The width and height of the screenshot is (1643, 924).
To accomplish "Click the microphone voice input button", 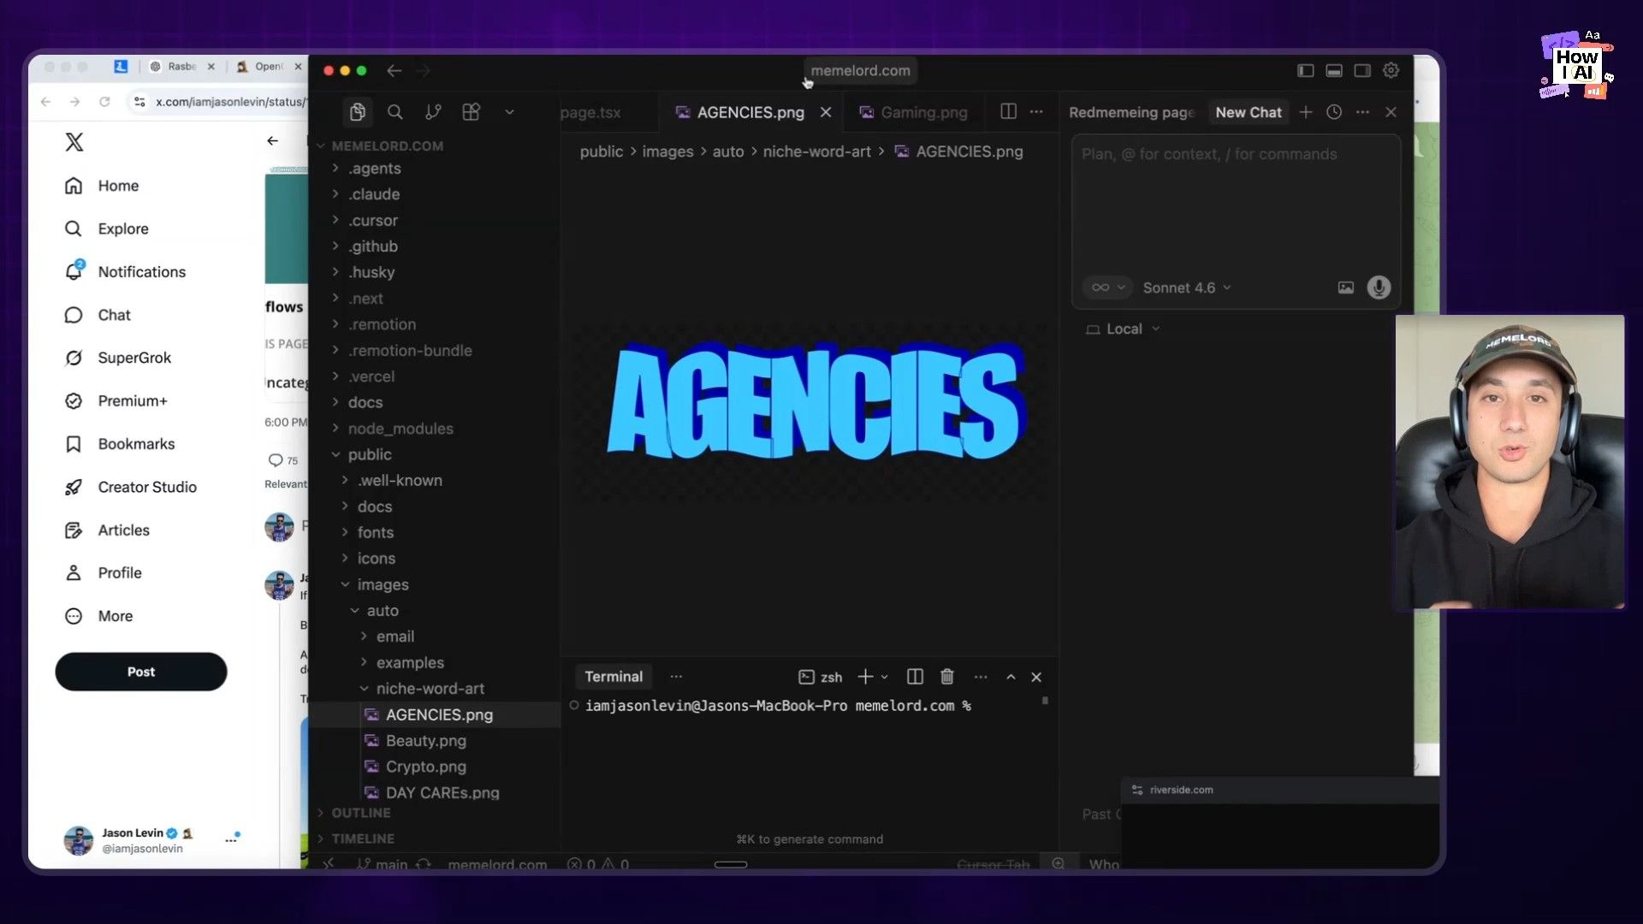I will 1379,287.
